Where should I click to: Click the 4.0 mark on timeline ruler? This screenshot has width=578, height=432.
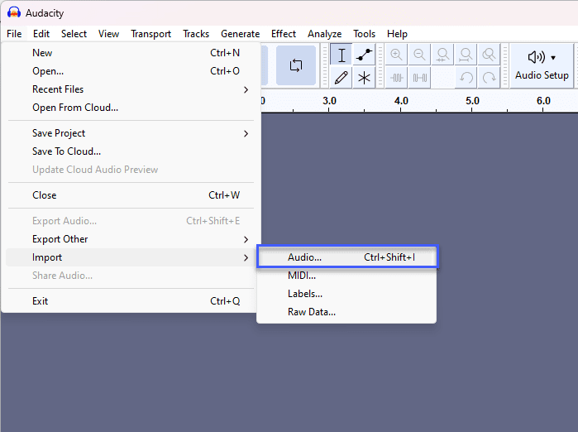pos(401,101)
